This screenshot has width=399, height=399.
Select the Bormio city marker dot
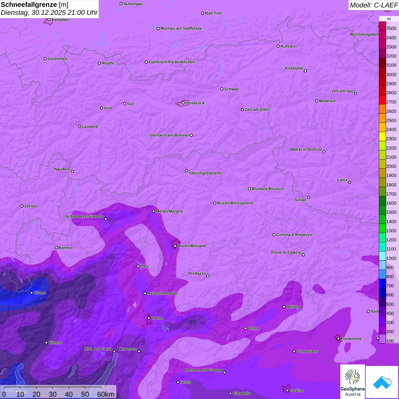pyautogui.click(x=56, y=248)
